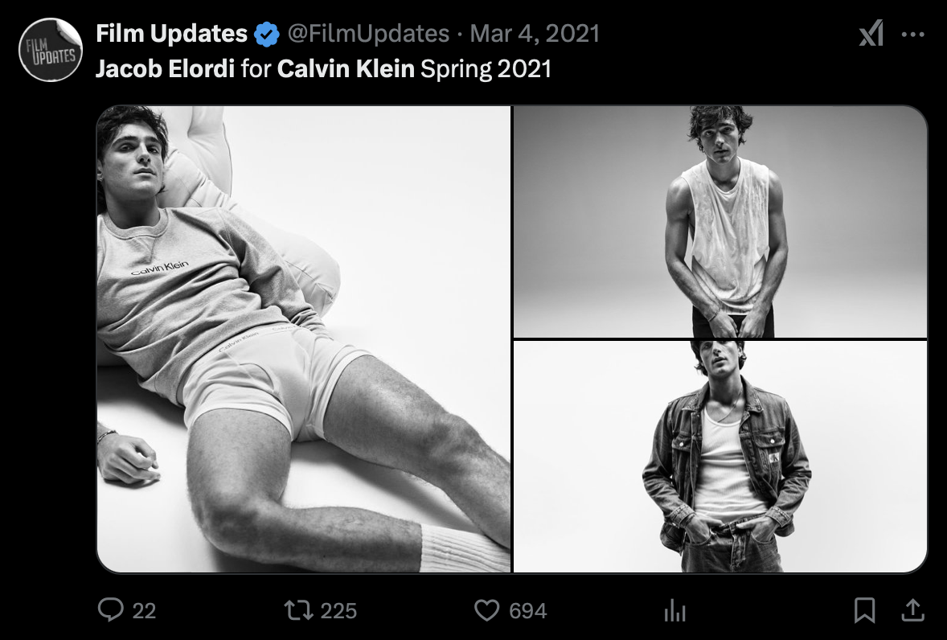The width and height of the screenshot is (947, 640).
Task: Click the 22 replies count
Action: point(144,611)
